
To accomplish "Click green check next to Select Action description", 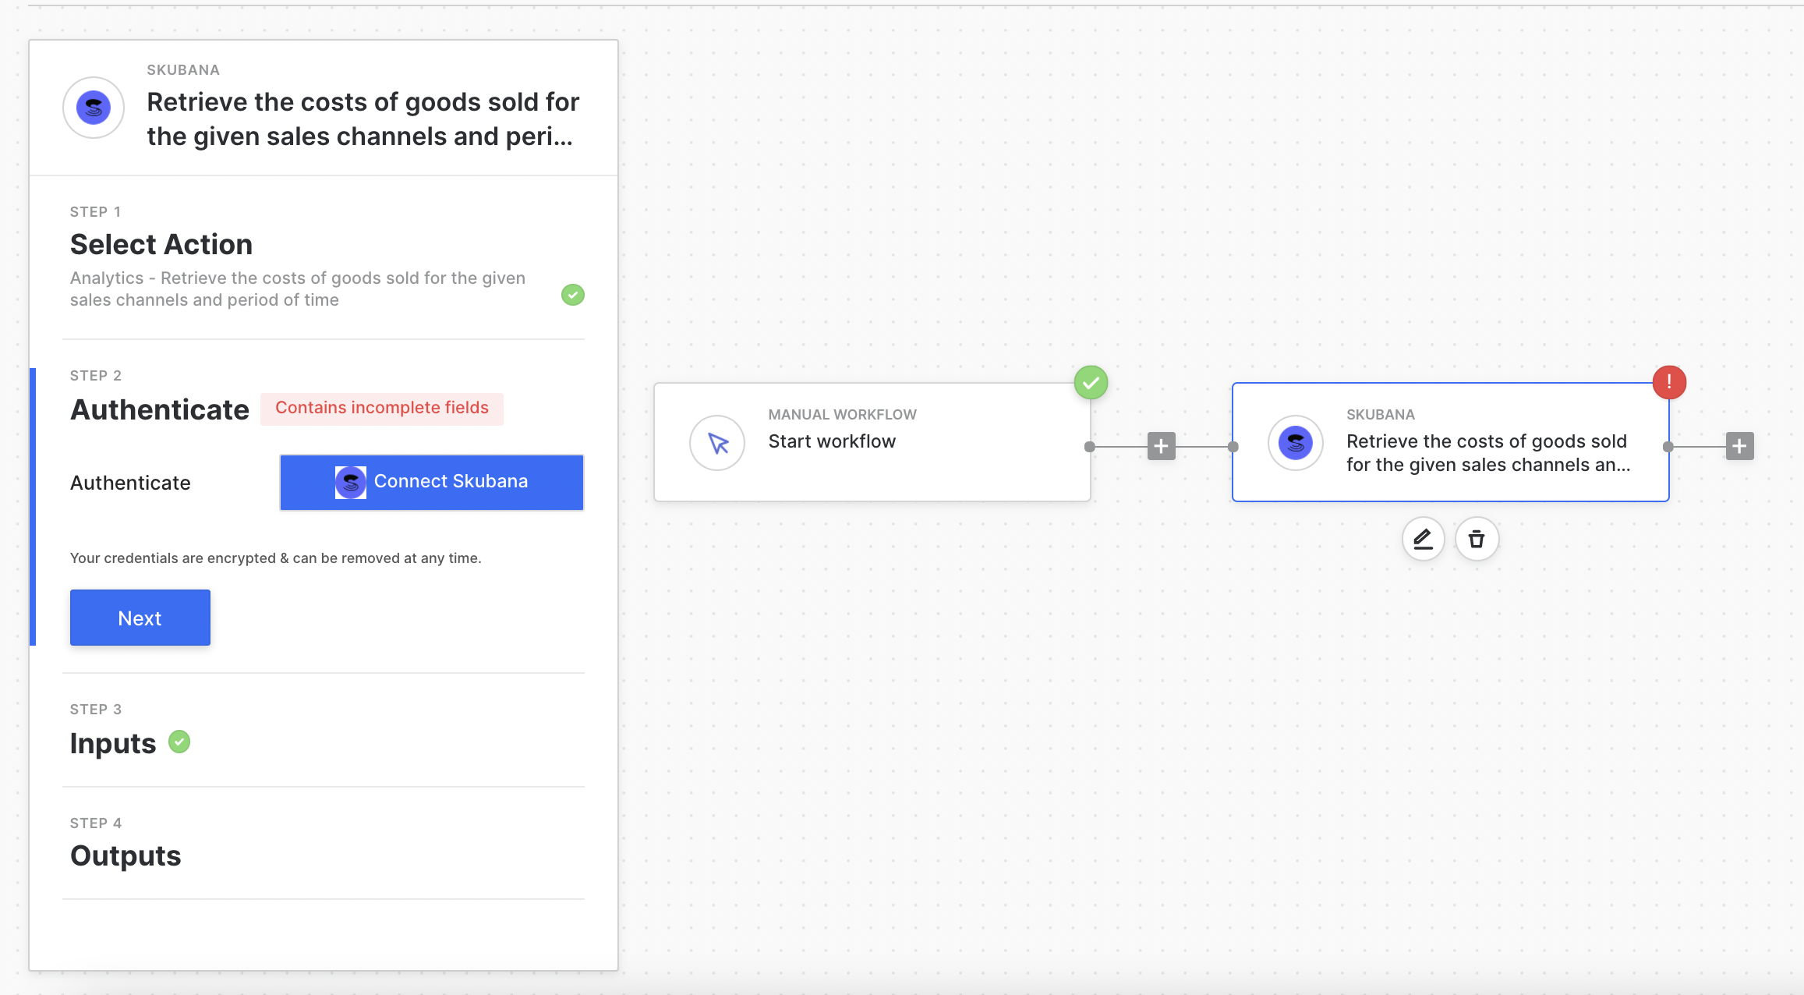I will coord(573,295).
